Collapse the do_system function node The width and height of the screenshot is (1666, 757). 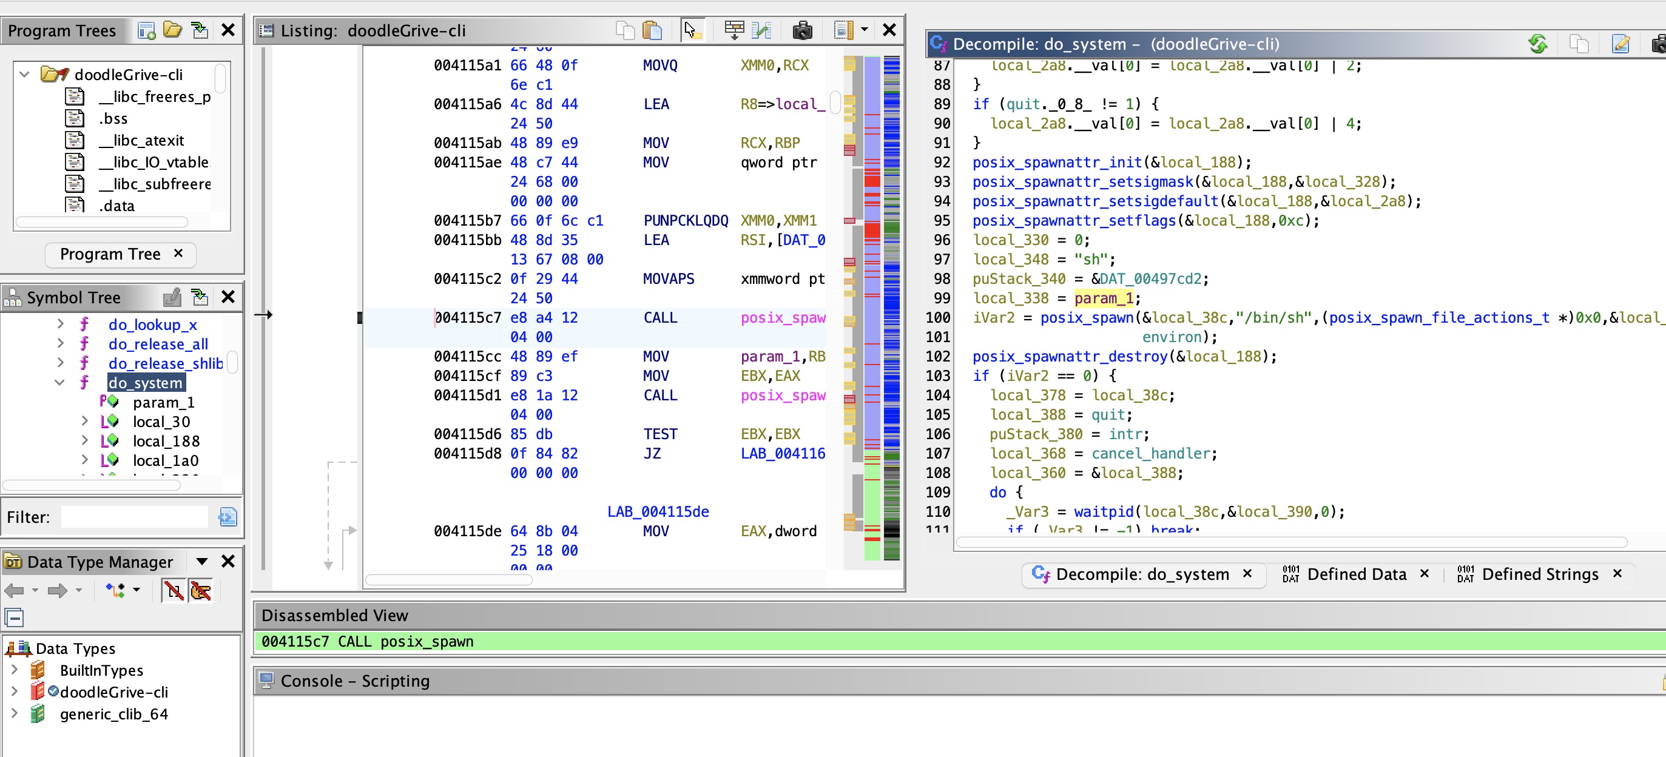(59, 383)
